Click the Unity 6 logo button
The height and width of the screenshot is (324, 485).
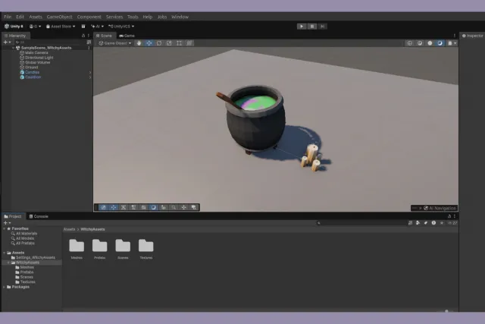pos(14,27)
